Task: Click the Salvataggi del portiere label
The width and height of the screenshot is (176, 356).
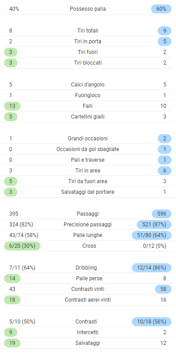Action: pos(88,192)
